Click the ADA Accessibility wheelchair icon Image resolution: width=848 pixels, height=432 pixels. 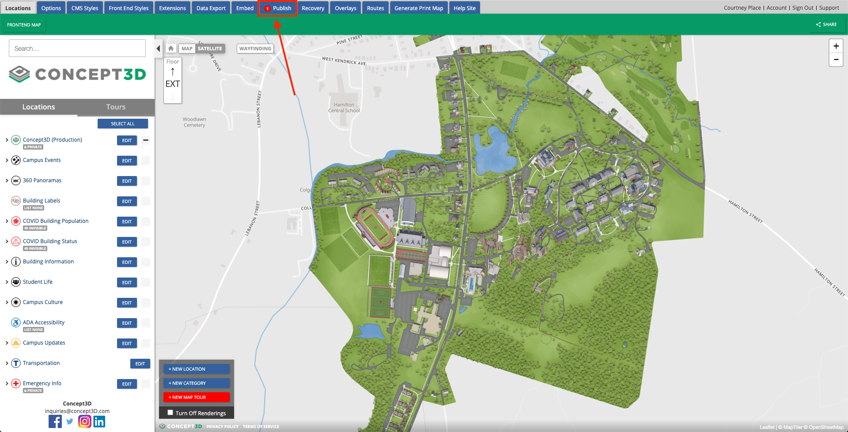16,323
